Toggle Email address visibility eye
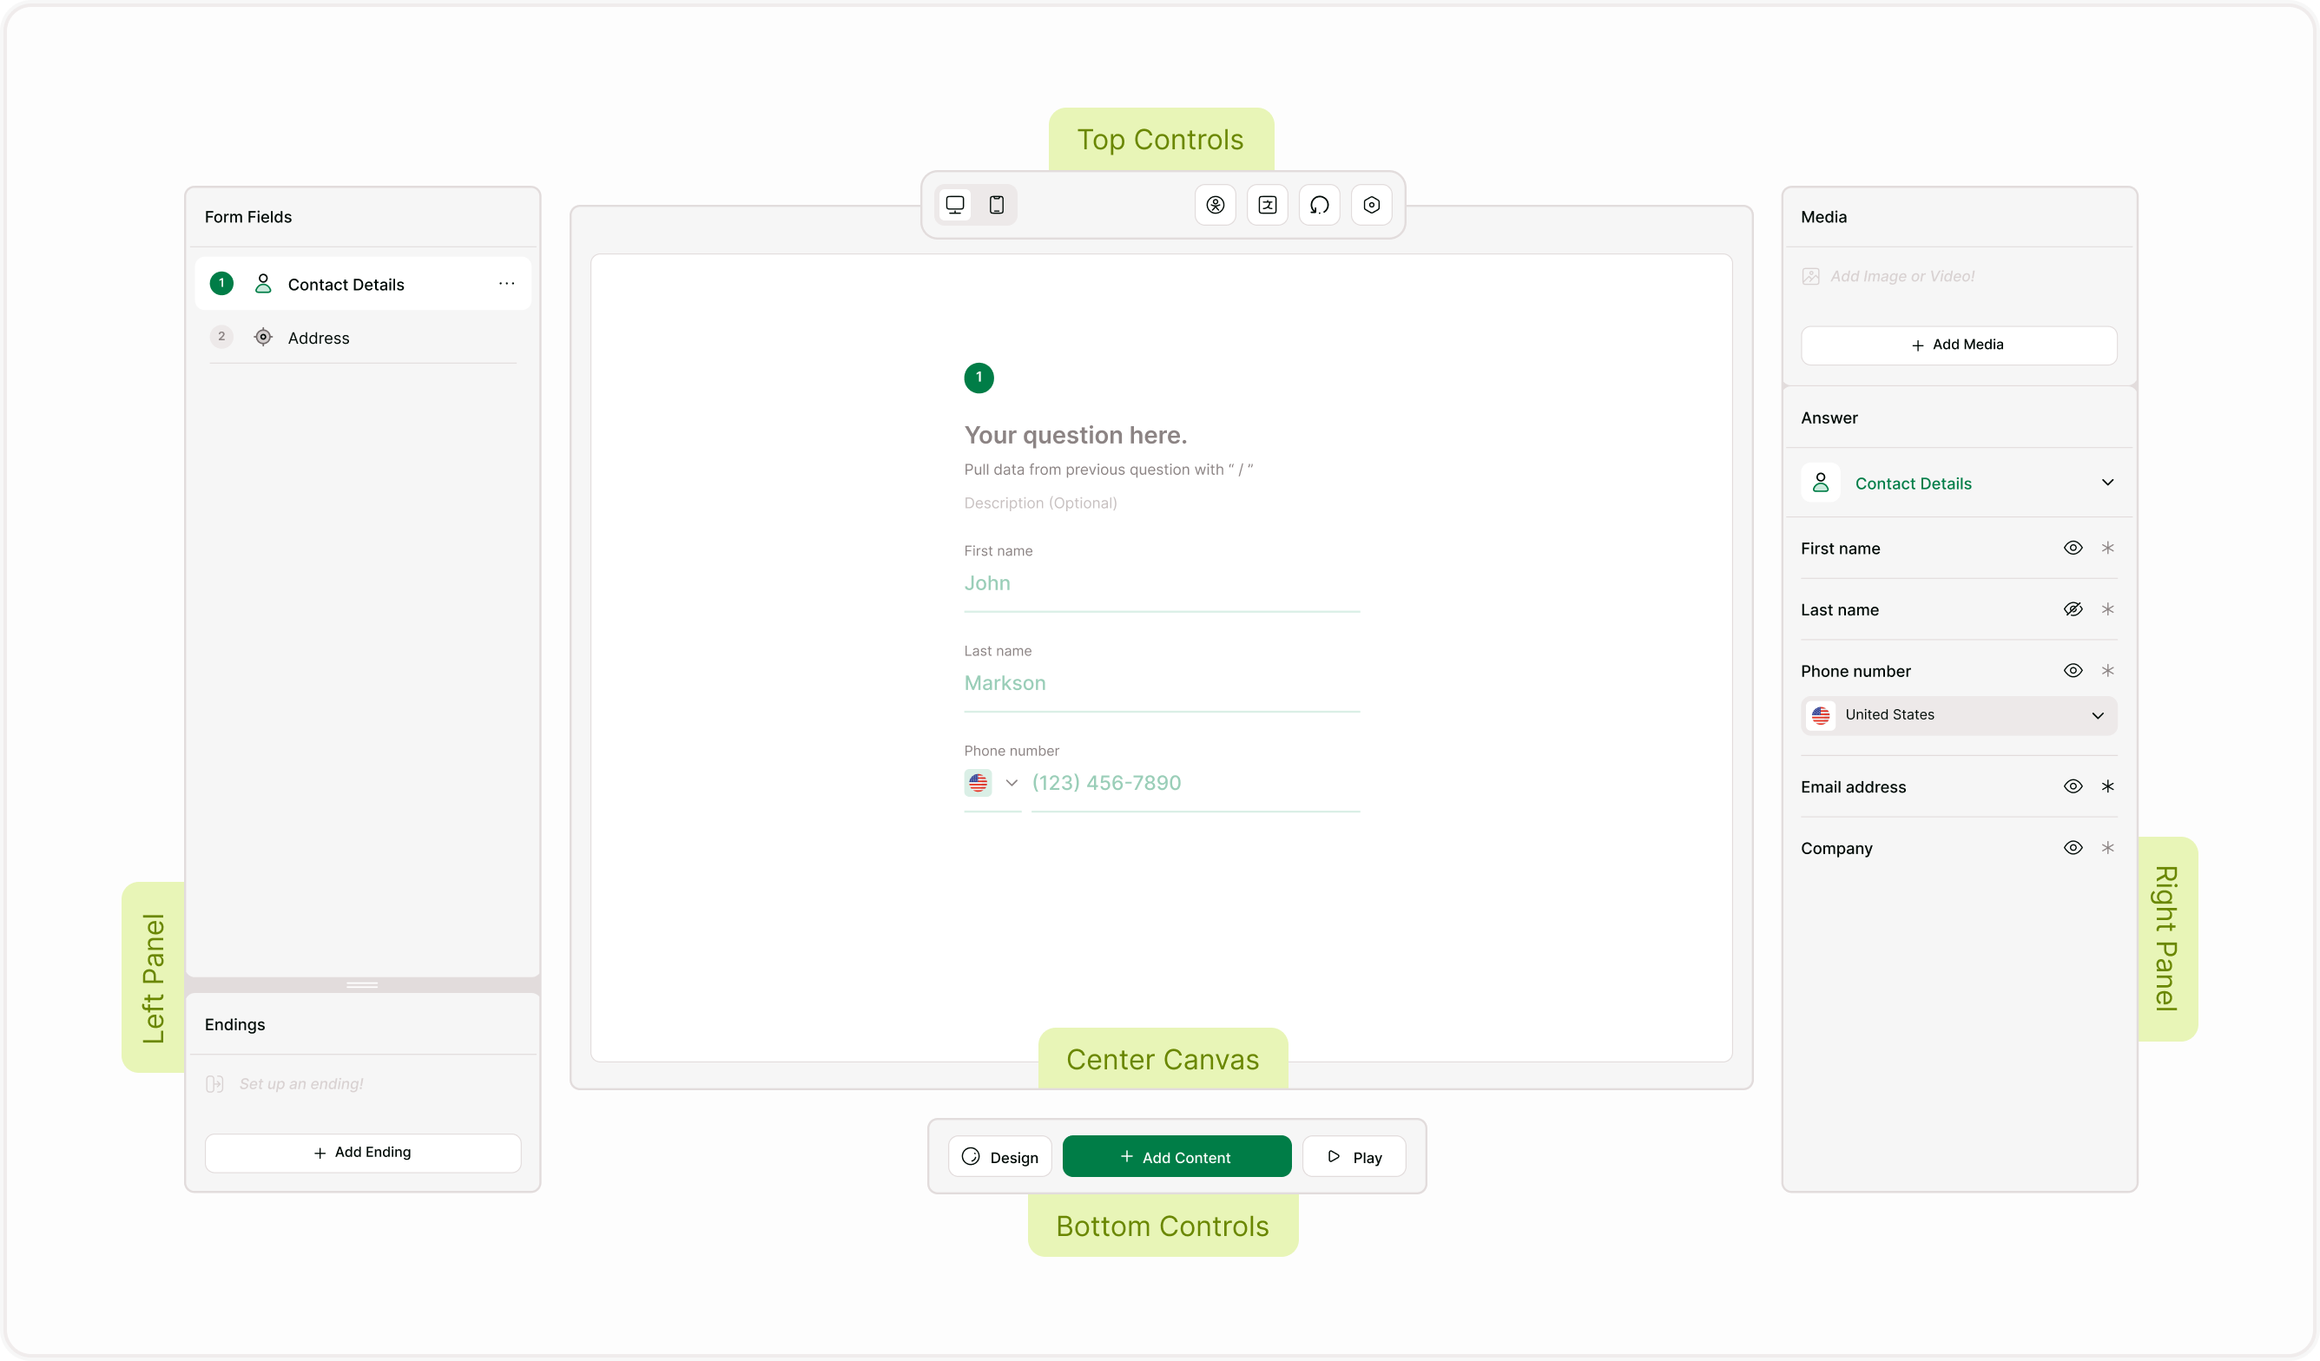This screenshot has height=1361, width=2320. click(x=2073, y=786)
